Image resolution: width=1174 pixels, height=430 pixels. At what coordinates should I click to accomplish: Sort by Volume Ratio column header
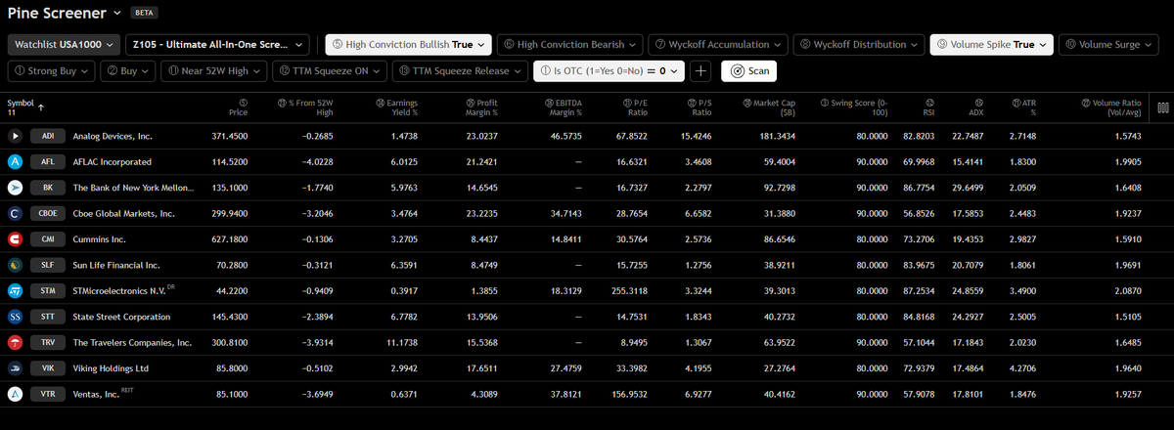point(1111,107)
